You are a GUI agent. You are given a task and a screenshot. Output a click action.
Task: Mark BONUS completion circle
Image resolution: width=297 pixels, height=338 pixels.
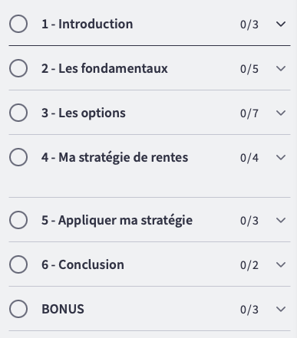coord(18,309)
